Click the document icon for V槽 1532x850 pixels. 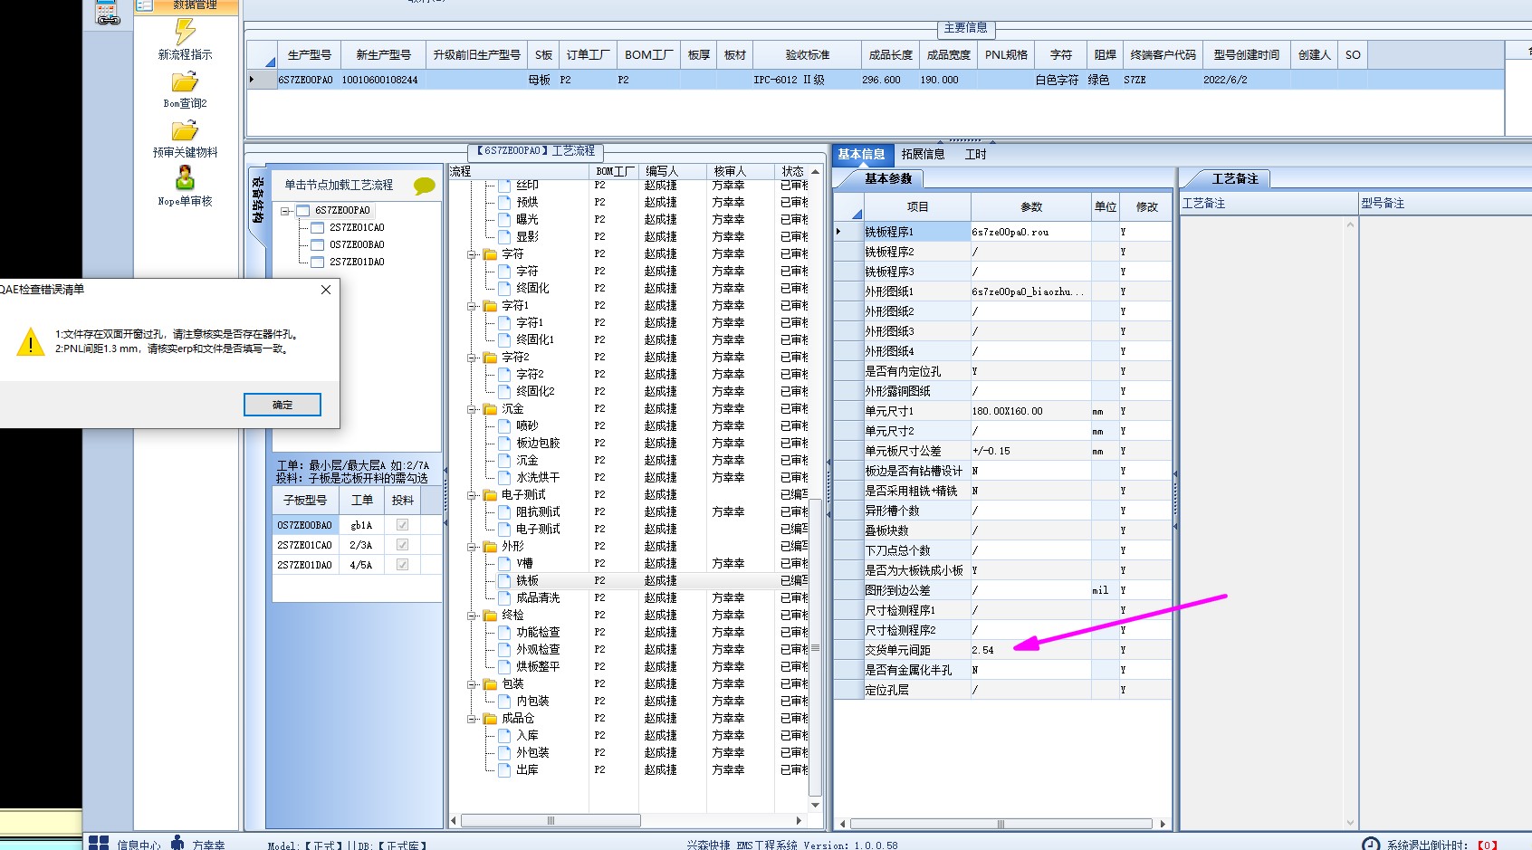tap(504, 564)
